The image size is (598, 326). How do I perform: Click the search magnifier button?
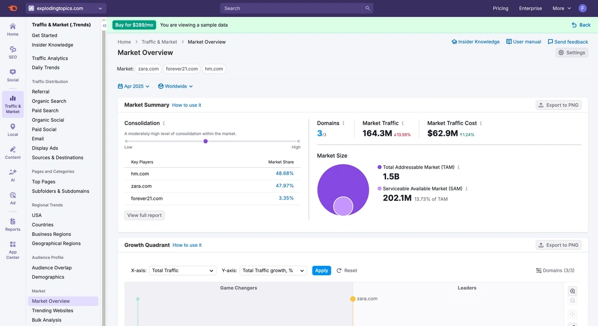[368, 8]
